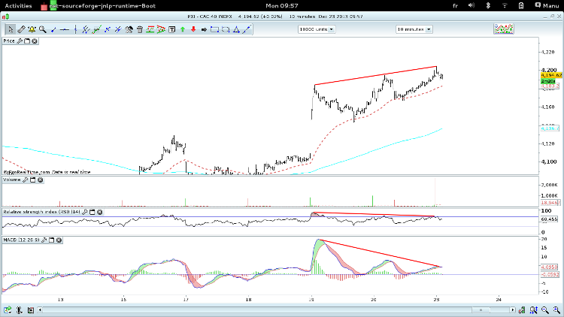Close the Volume indicator panel
The width and height of the screenshot is (564, 317).
(41, 180)
